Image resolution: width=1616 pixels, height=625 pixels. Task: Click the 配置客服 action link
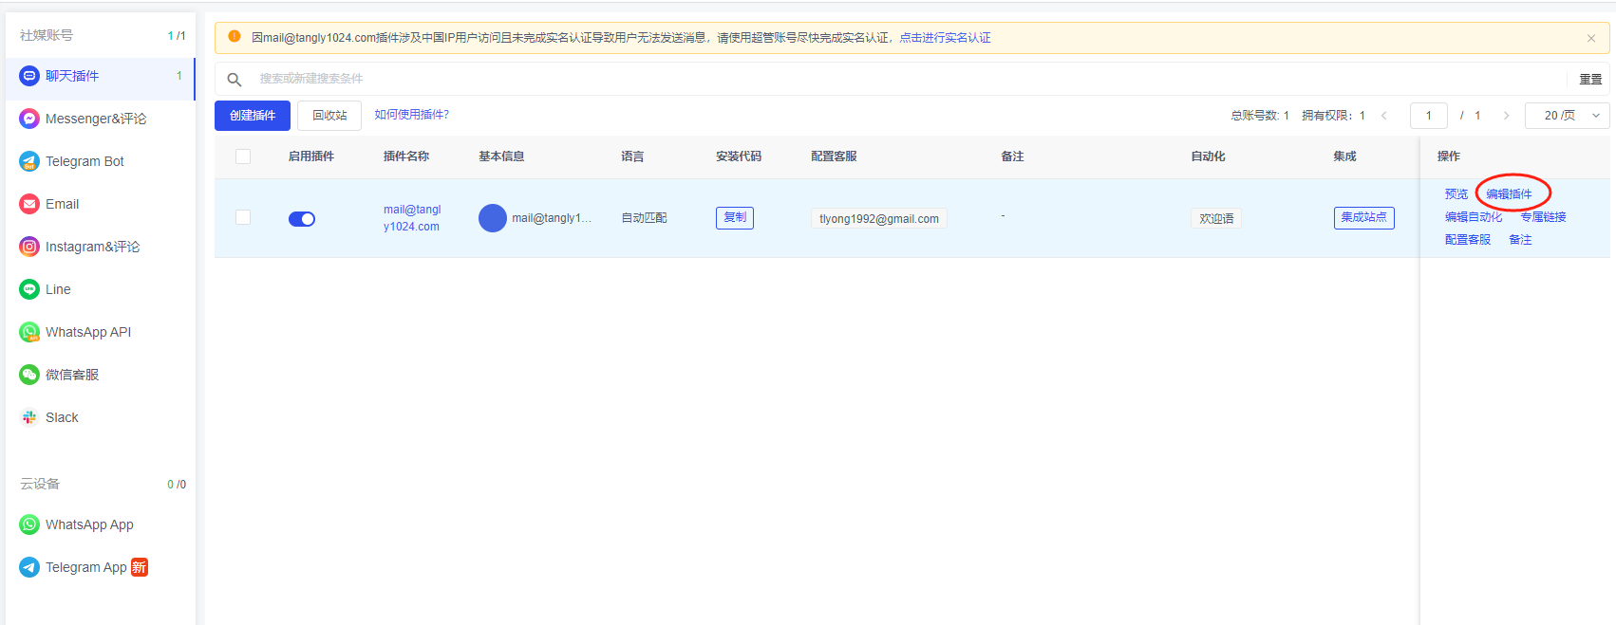click(x=1468, y=240)
